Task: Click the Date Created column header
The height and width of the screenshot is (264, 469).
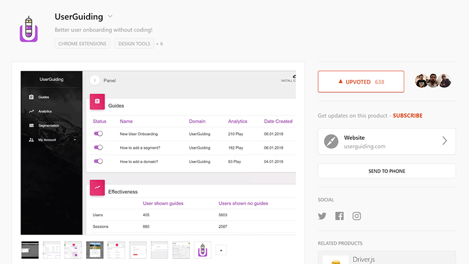Action: click(x=278, y=121)
